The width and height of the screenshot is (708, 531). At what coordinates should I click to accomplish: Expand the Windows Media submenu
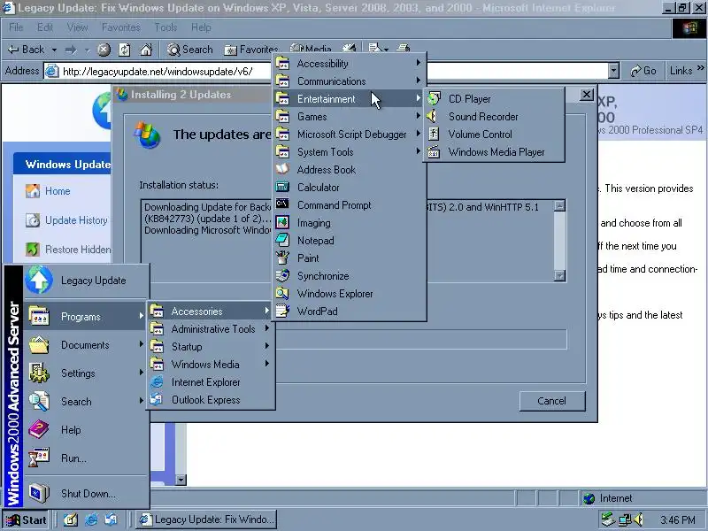[211, 365]
